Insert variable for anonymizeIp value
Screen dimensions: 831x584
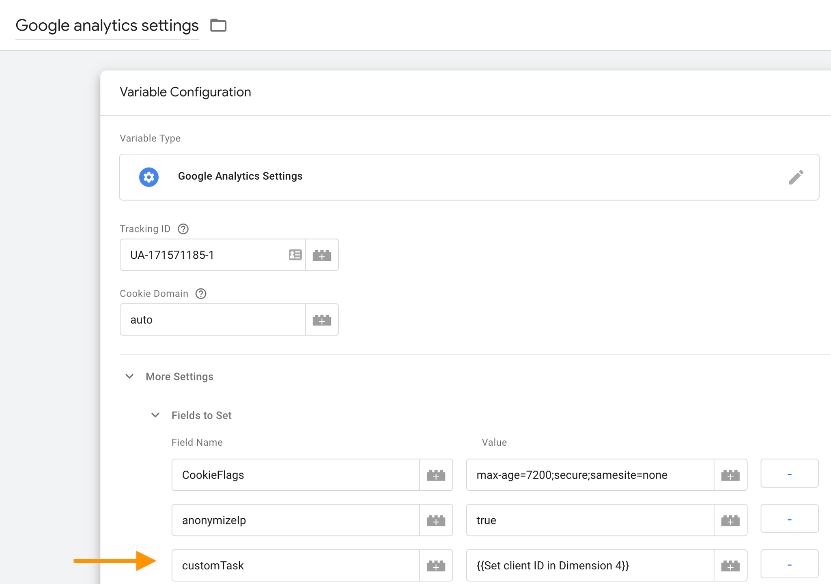click(x=731, y=520)
